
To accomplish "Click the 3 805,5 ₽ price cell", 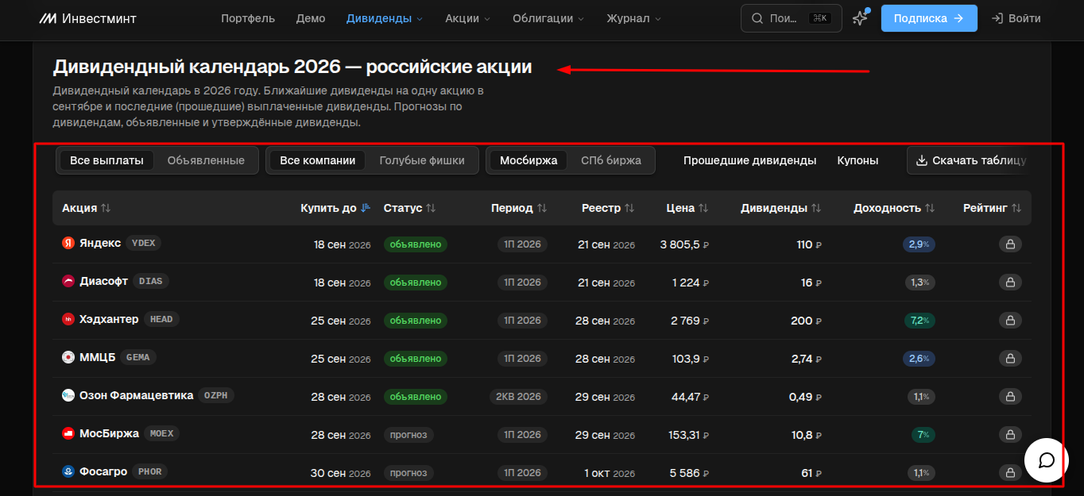I will click(684, 244).
